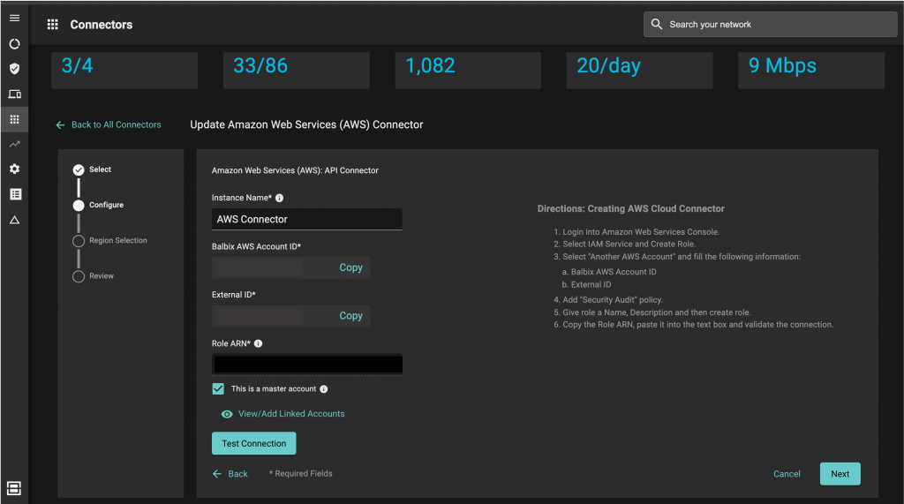Open the circular dashboard icon in the sidebar

coord(14,44)
